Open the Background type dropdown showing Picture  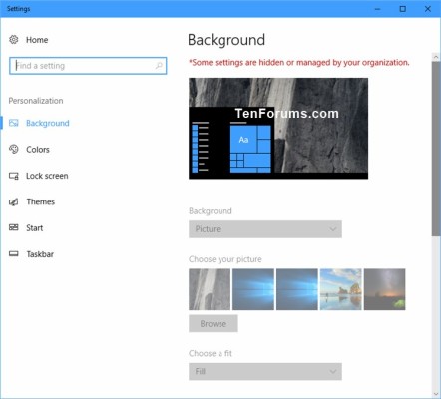pos(265,229)
